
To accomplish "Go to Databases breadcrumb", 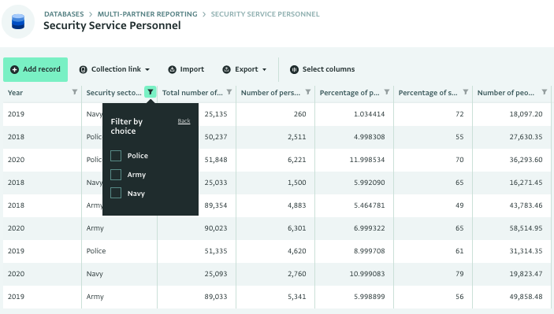I will coord(64,14).
